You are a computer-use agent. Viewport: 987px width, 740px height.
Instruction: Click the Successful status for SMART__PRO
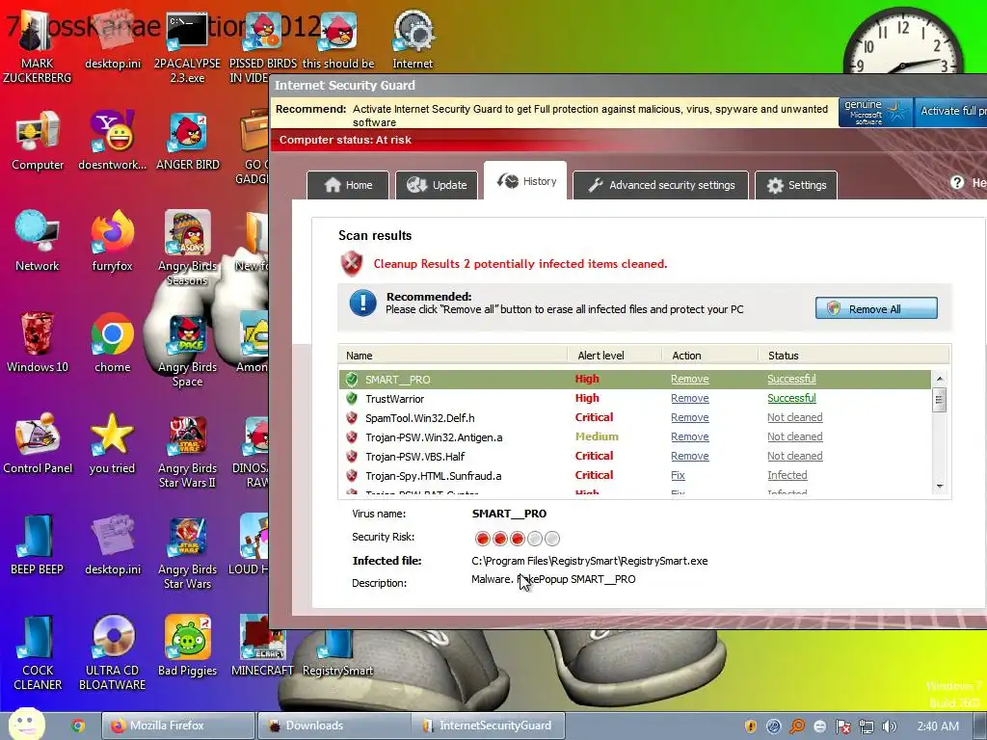(x=791, y=379)
